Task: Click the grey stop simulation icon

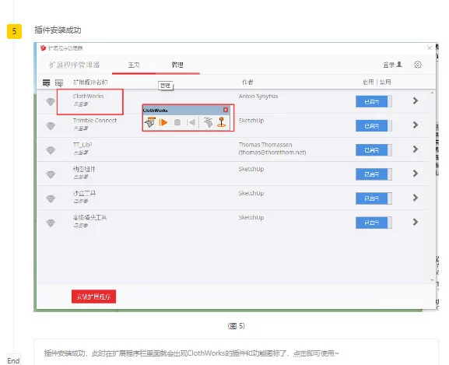Action: pos(177,122)
